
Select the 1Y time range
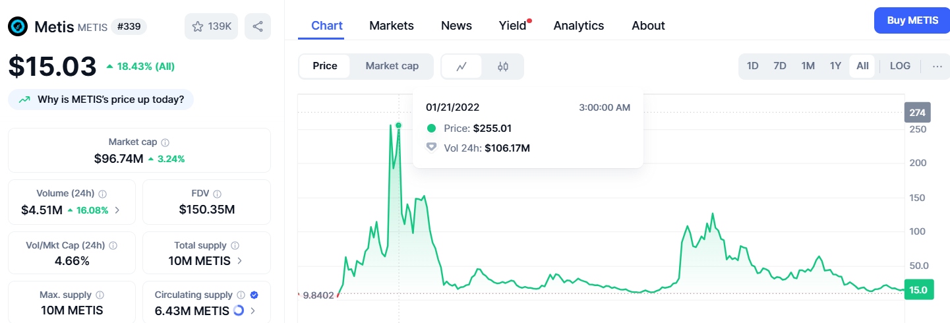835,66
